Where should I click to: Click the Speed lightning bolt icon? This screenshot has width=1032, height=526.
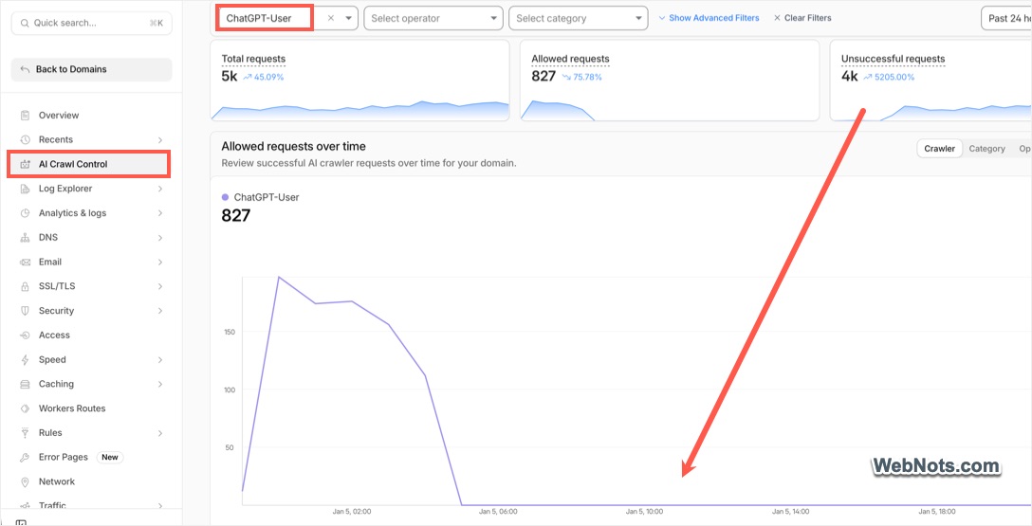25,359
